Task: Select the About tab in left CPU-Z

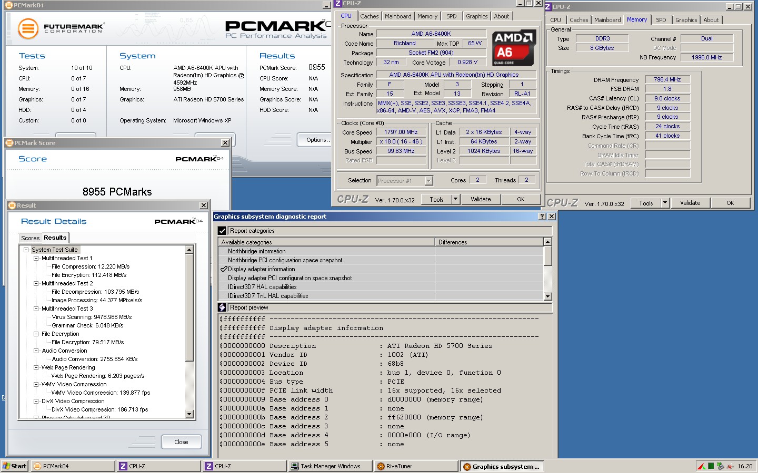Action: [x=501, y=16]
